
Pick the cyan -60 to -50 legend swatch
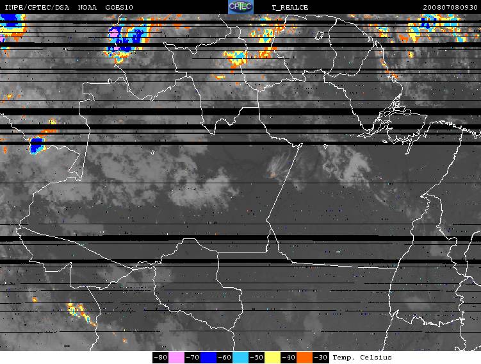[x=241, y=358]
